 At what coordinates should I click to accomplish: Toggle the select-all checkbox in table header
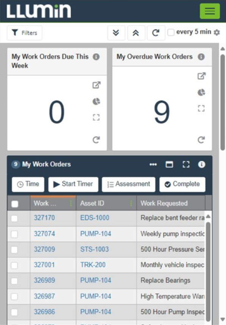(x=15, y=204)
